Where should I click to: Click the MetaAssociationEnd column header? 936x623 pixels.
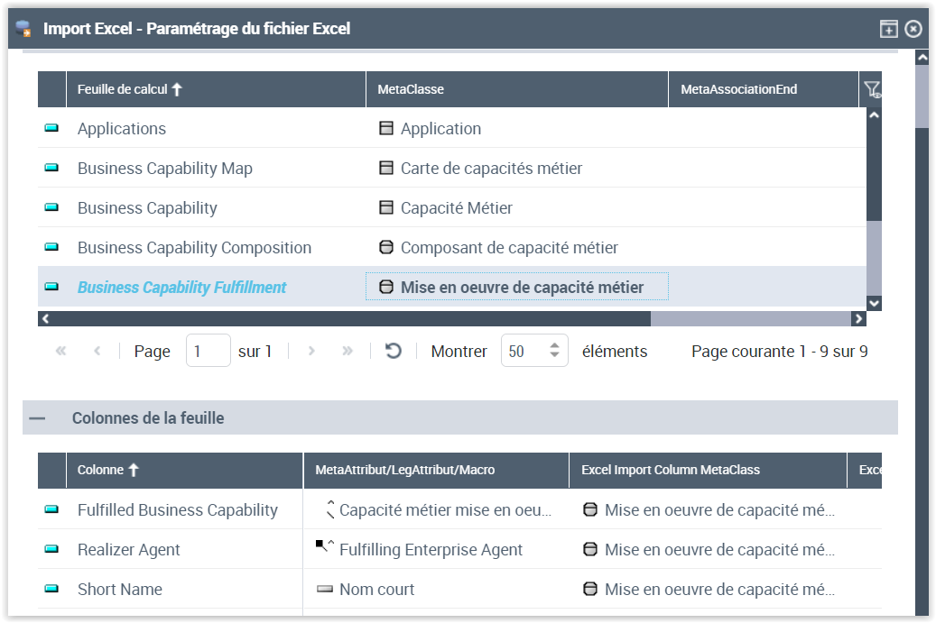tap(738, 89)
